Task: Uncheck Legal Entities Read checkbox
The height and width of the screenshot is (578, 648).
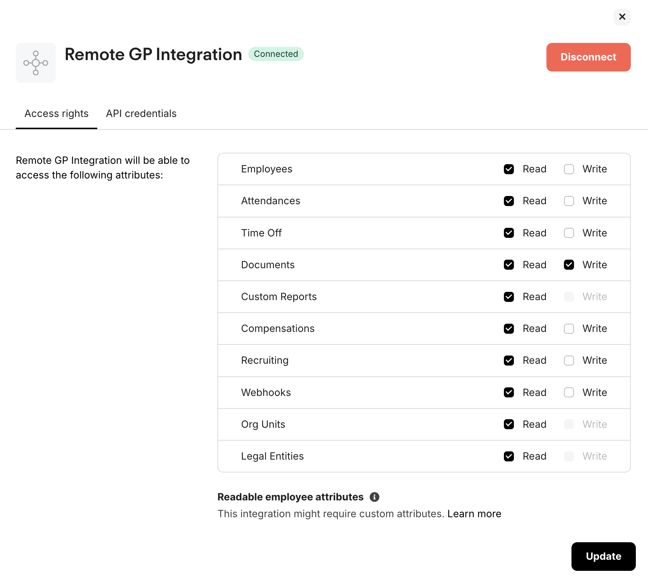Action: [x=509, y=456]
